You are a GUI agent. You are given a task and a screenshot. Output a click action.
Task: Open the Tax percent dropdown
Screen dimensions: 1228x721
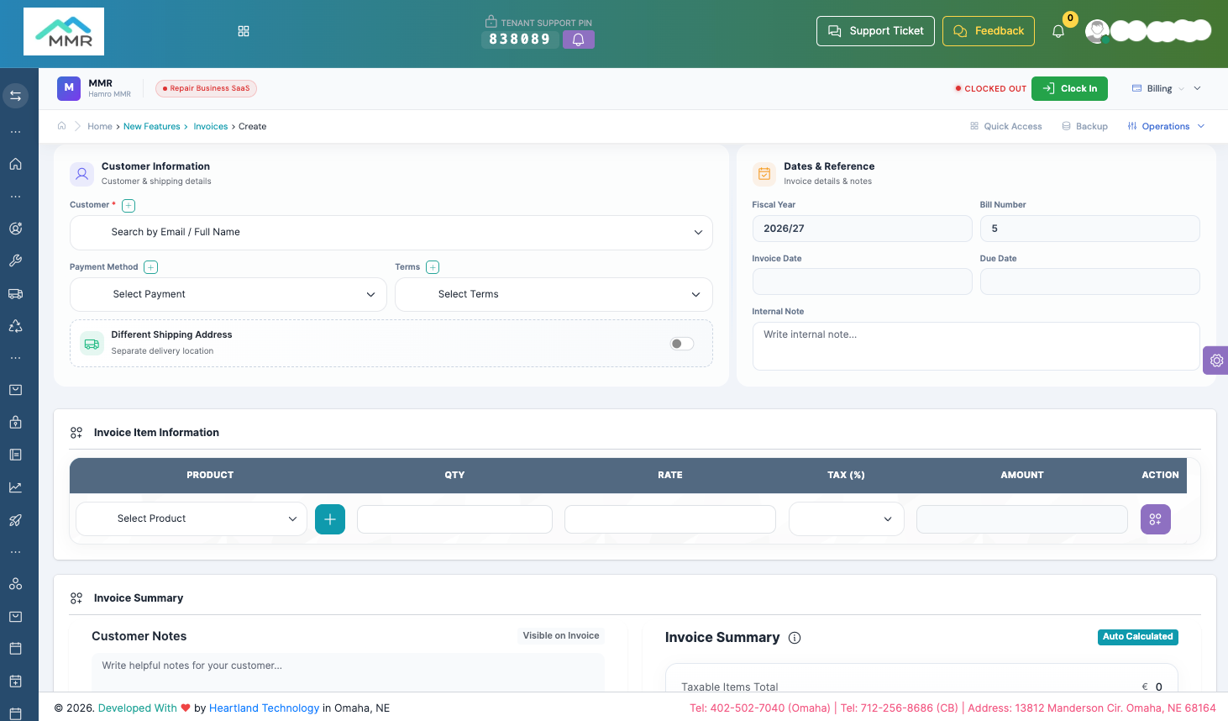point(847,519)
